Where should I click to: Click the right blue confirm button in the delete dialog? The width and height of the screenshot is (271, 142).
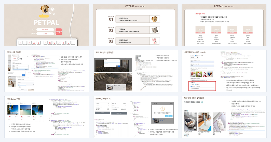(171, 116)
